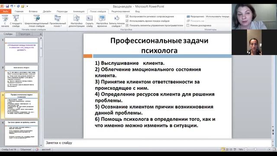Select slide 2 thumbnail

tap(21, 78)
